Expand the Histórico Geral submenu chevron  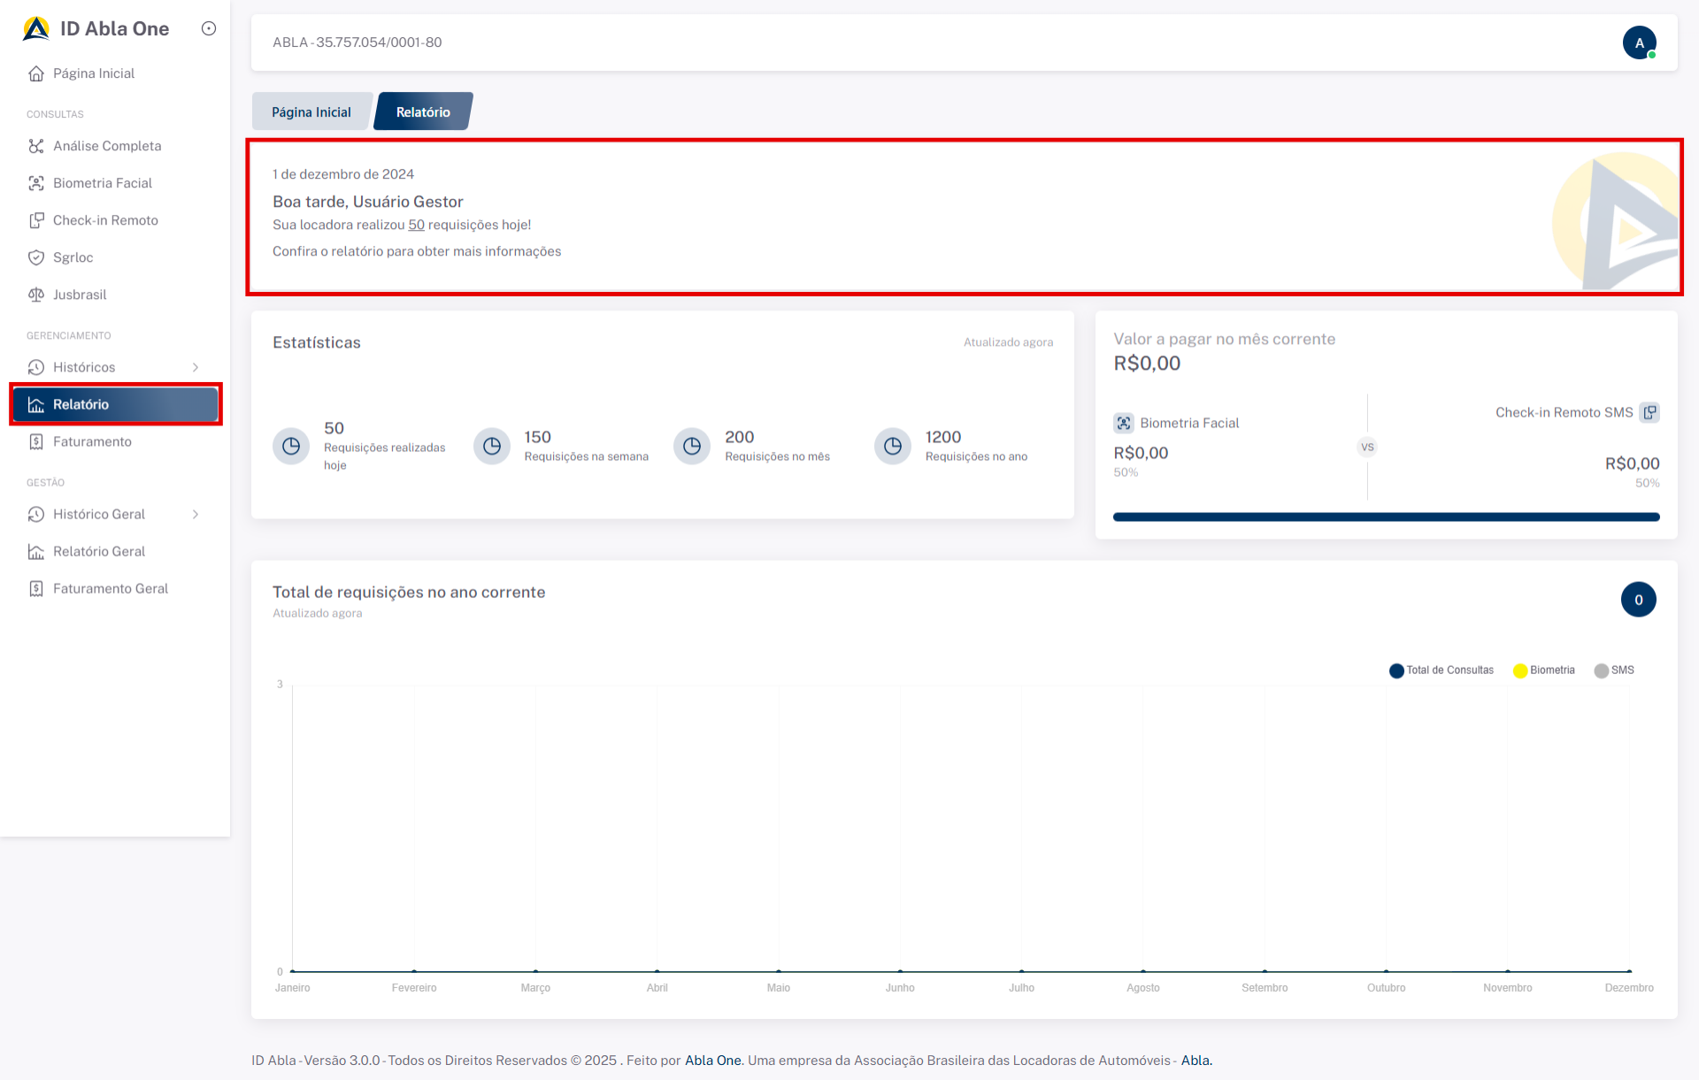pyautogui.click(x=196, y=514)
